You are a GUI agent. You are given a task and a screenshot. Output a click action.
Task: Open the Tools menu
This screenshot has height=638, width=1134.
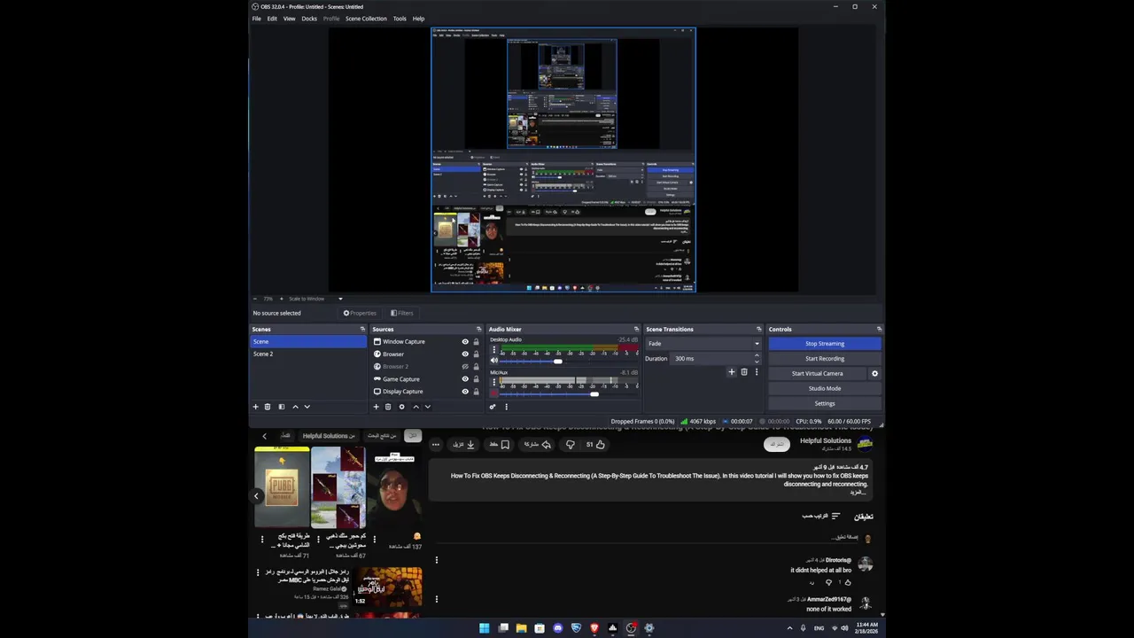click(400, 19)
